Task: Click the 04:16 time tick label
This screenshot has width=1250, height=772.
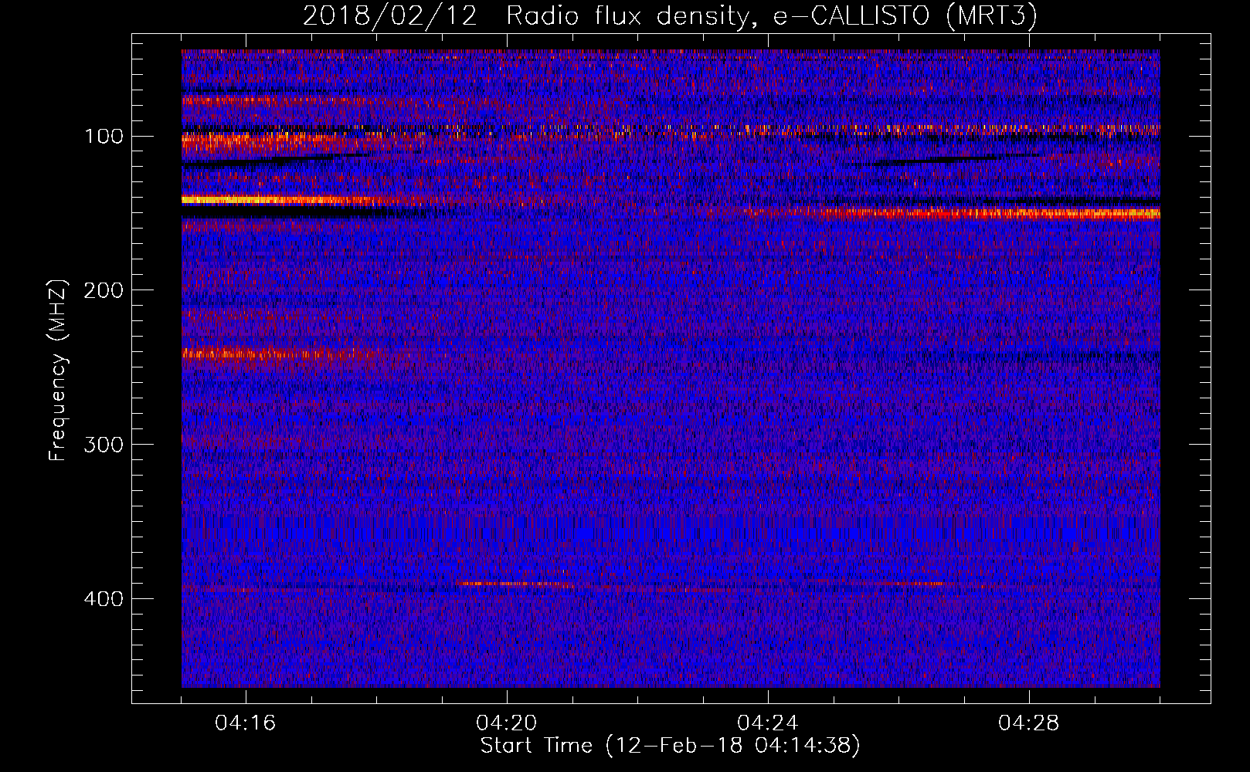Action: [x=246, y=723]
